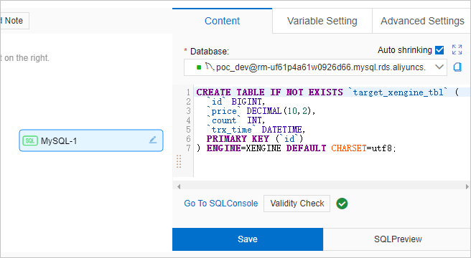Screen dimensions: 471x258
Task: Click the green status square in the database field
Action: [x=199, y=67]
